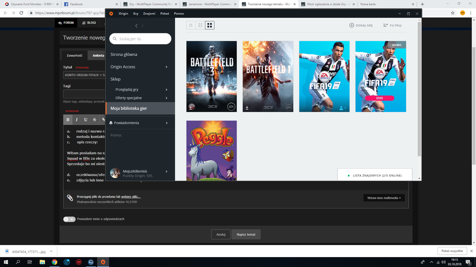
Task: Click the Szukaj gier search field
Action: 140,39
